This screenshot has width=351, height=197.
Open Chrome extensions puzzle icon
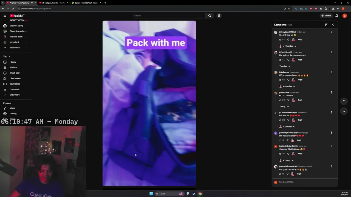pyautogui.click(x=326, y=8)
